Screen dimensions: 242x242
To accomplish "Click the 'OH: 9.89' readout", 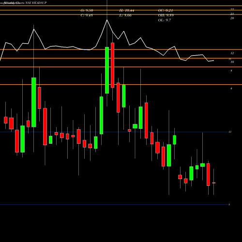I will [166, 15].
